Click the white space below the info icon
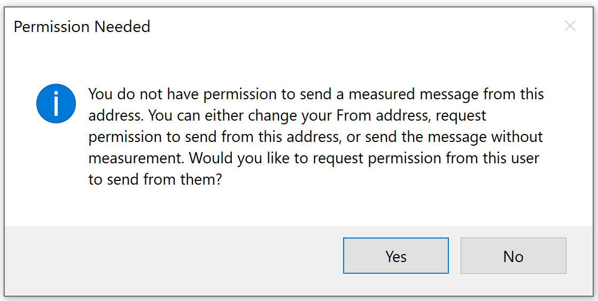This screenshot has height=301, width=598. click(56, 171)
